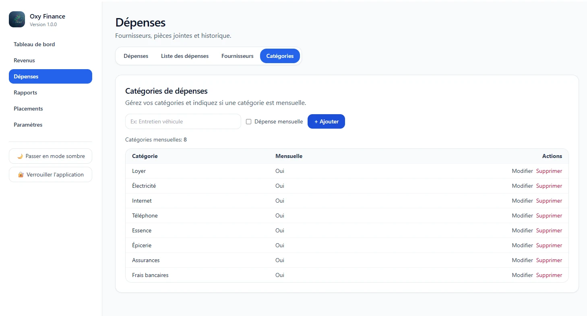This screenshot has width=587, height=316.
Task: Delete the Assurances category
Action: [549, 260]
